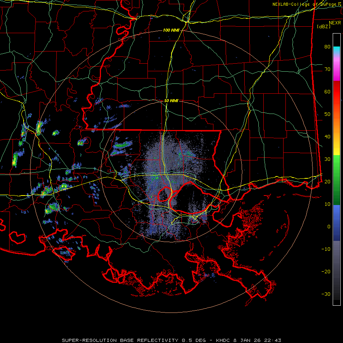This screenshot has width=343, height=343.
Task: Click KHDC station identifier in the bottom caption
Action: 223,340
